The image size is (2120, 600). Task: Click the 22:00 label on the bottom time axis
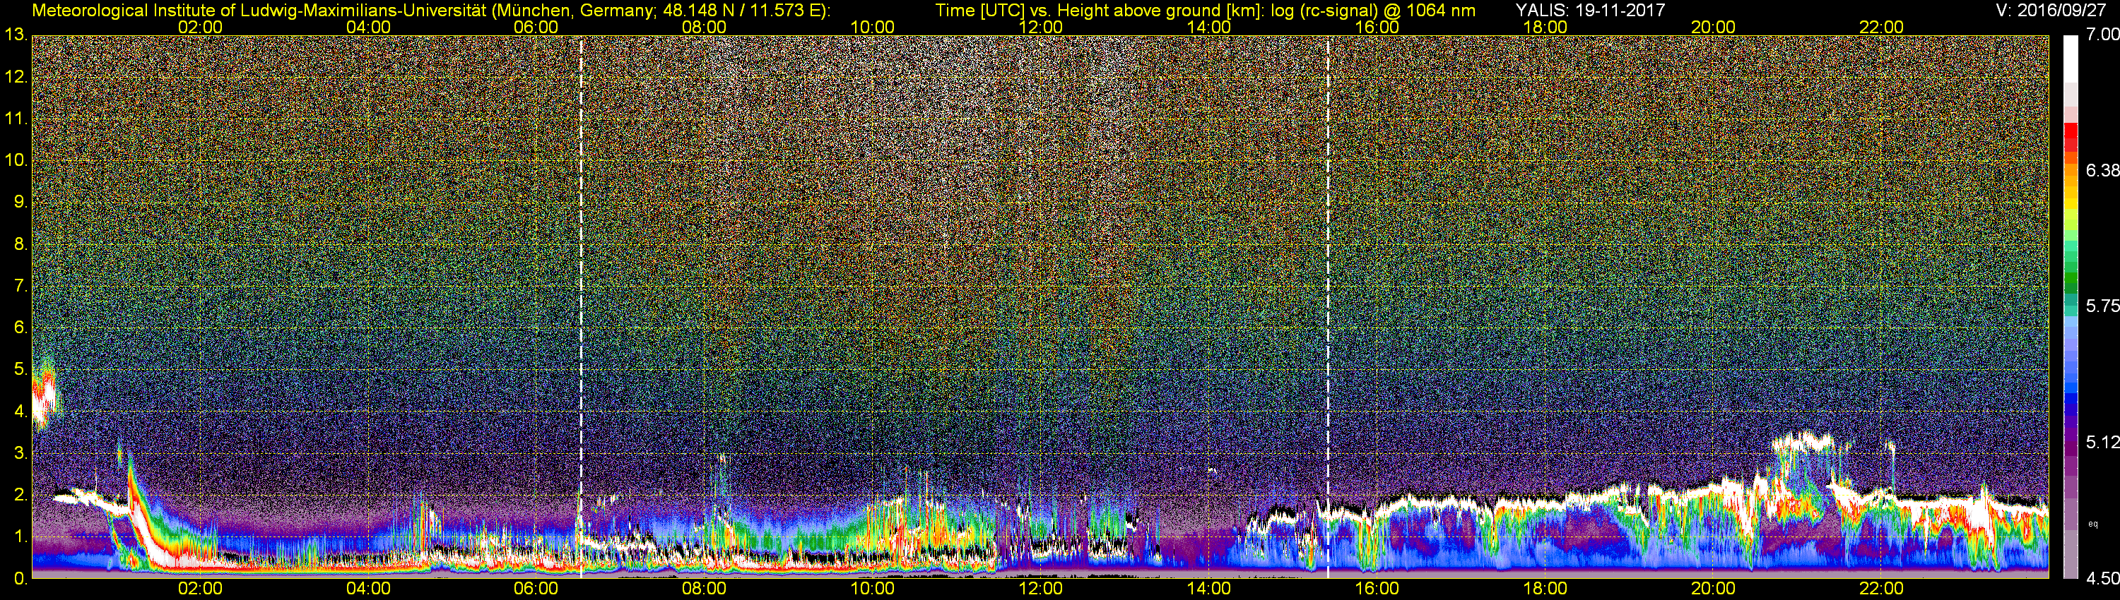point(1881,589)
